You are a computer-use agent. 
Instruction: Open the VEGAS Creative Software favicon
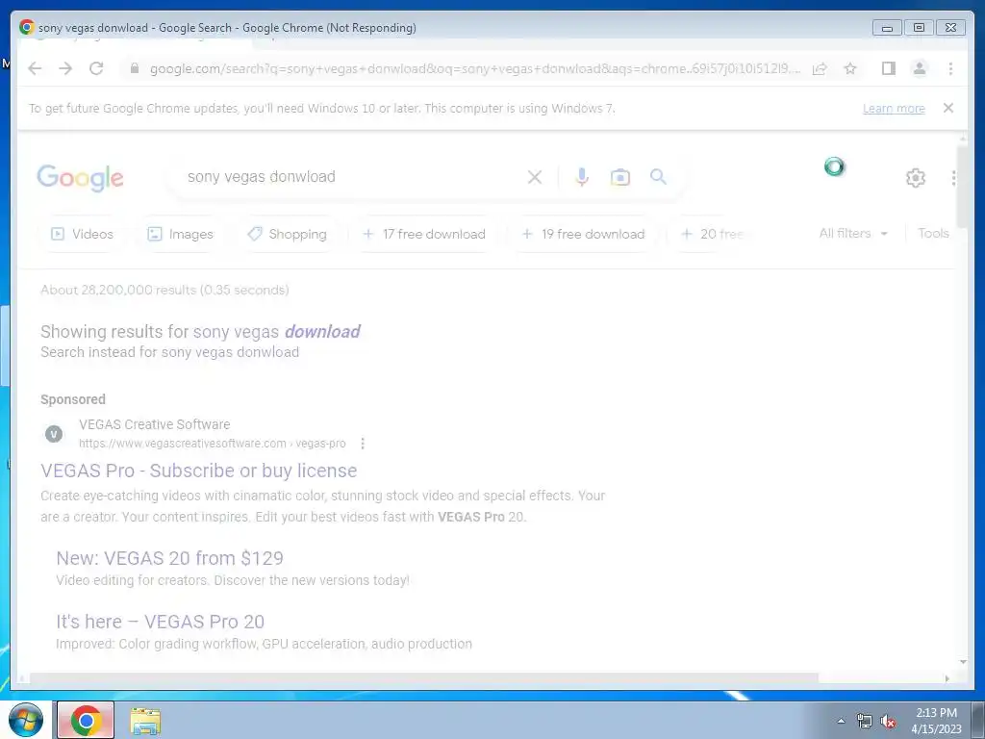tap(54, 434)
